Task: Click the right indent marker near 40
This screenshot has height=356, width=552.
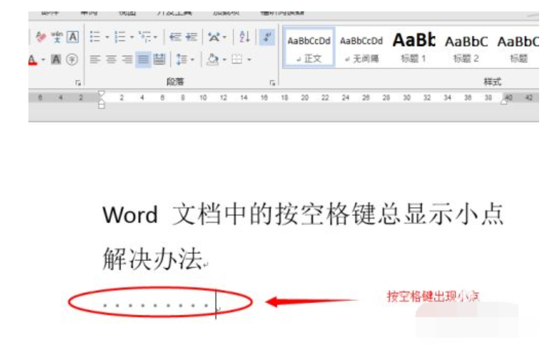Action: coord(504,101)
